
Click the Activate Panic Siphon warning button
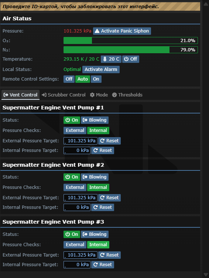click(x=122, y=31)
